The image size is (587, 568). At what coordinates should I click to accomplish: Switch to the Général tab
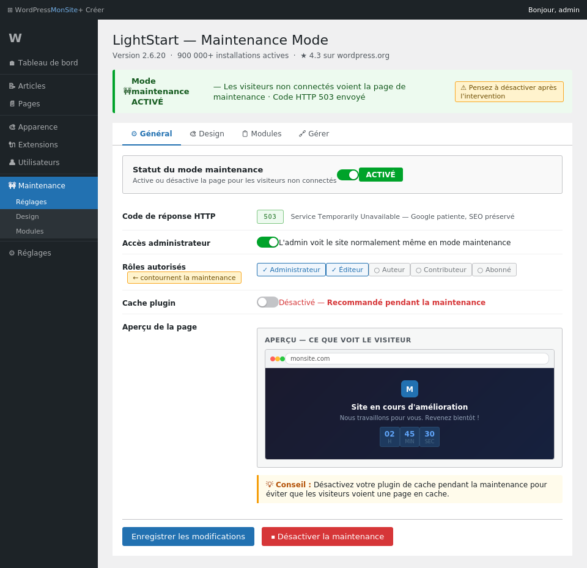click(x=152, y=134)
